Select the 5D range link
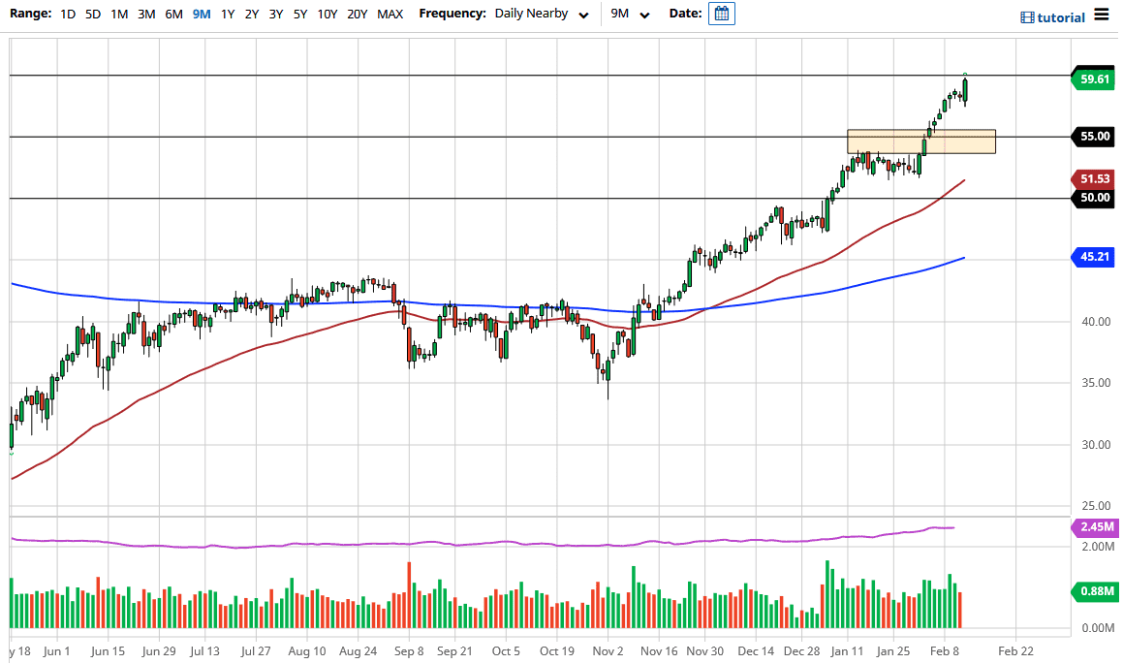Screen dimensions: 1123x664 [x=92, y=15]
